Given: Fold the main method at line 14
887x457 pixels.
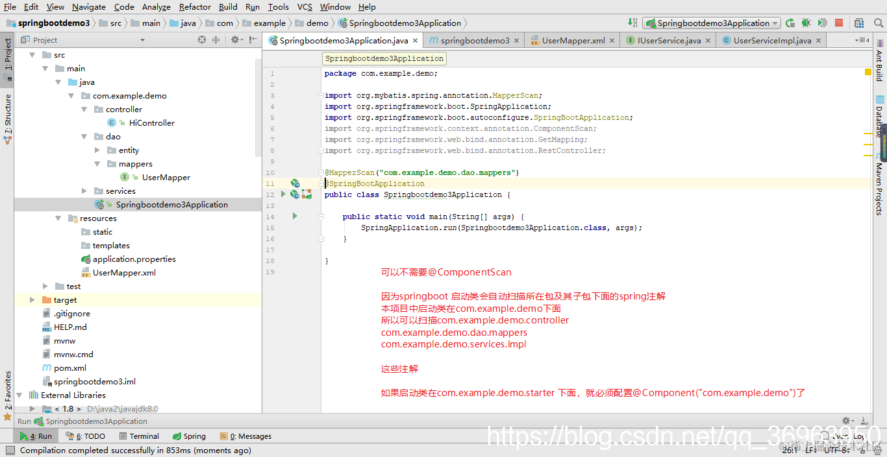Looking at the screenshot, I should click(x=321, y=217).
